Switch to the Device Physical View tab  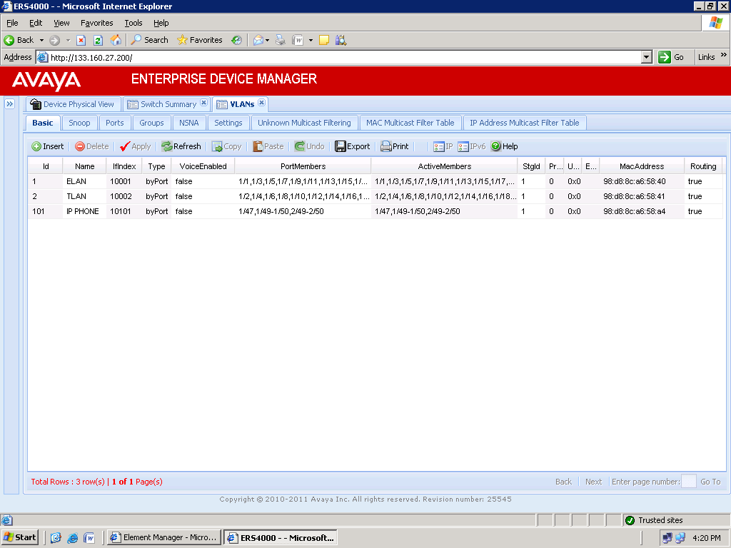[x=74, y=104]
